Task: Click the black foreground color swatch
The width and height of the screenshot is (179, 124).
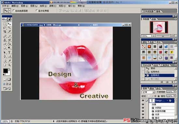Action: pyautogui.click(x=6, y=71)
